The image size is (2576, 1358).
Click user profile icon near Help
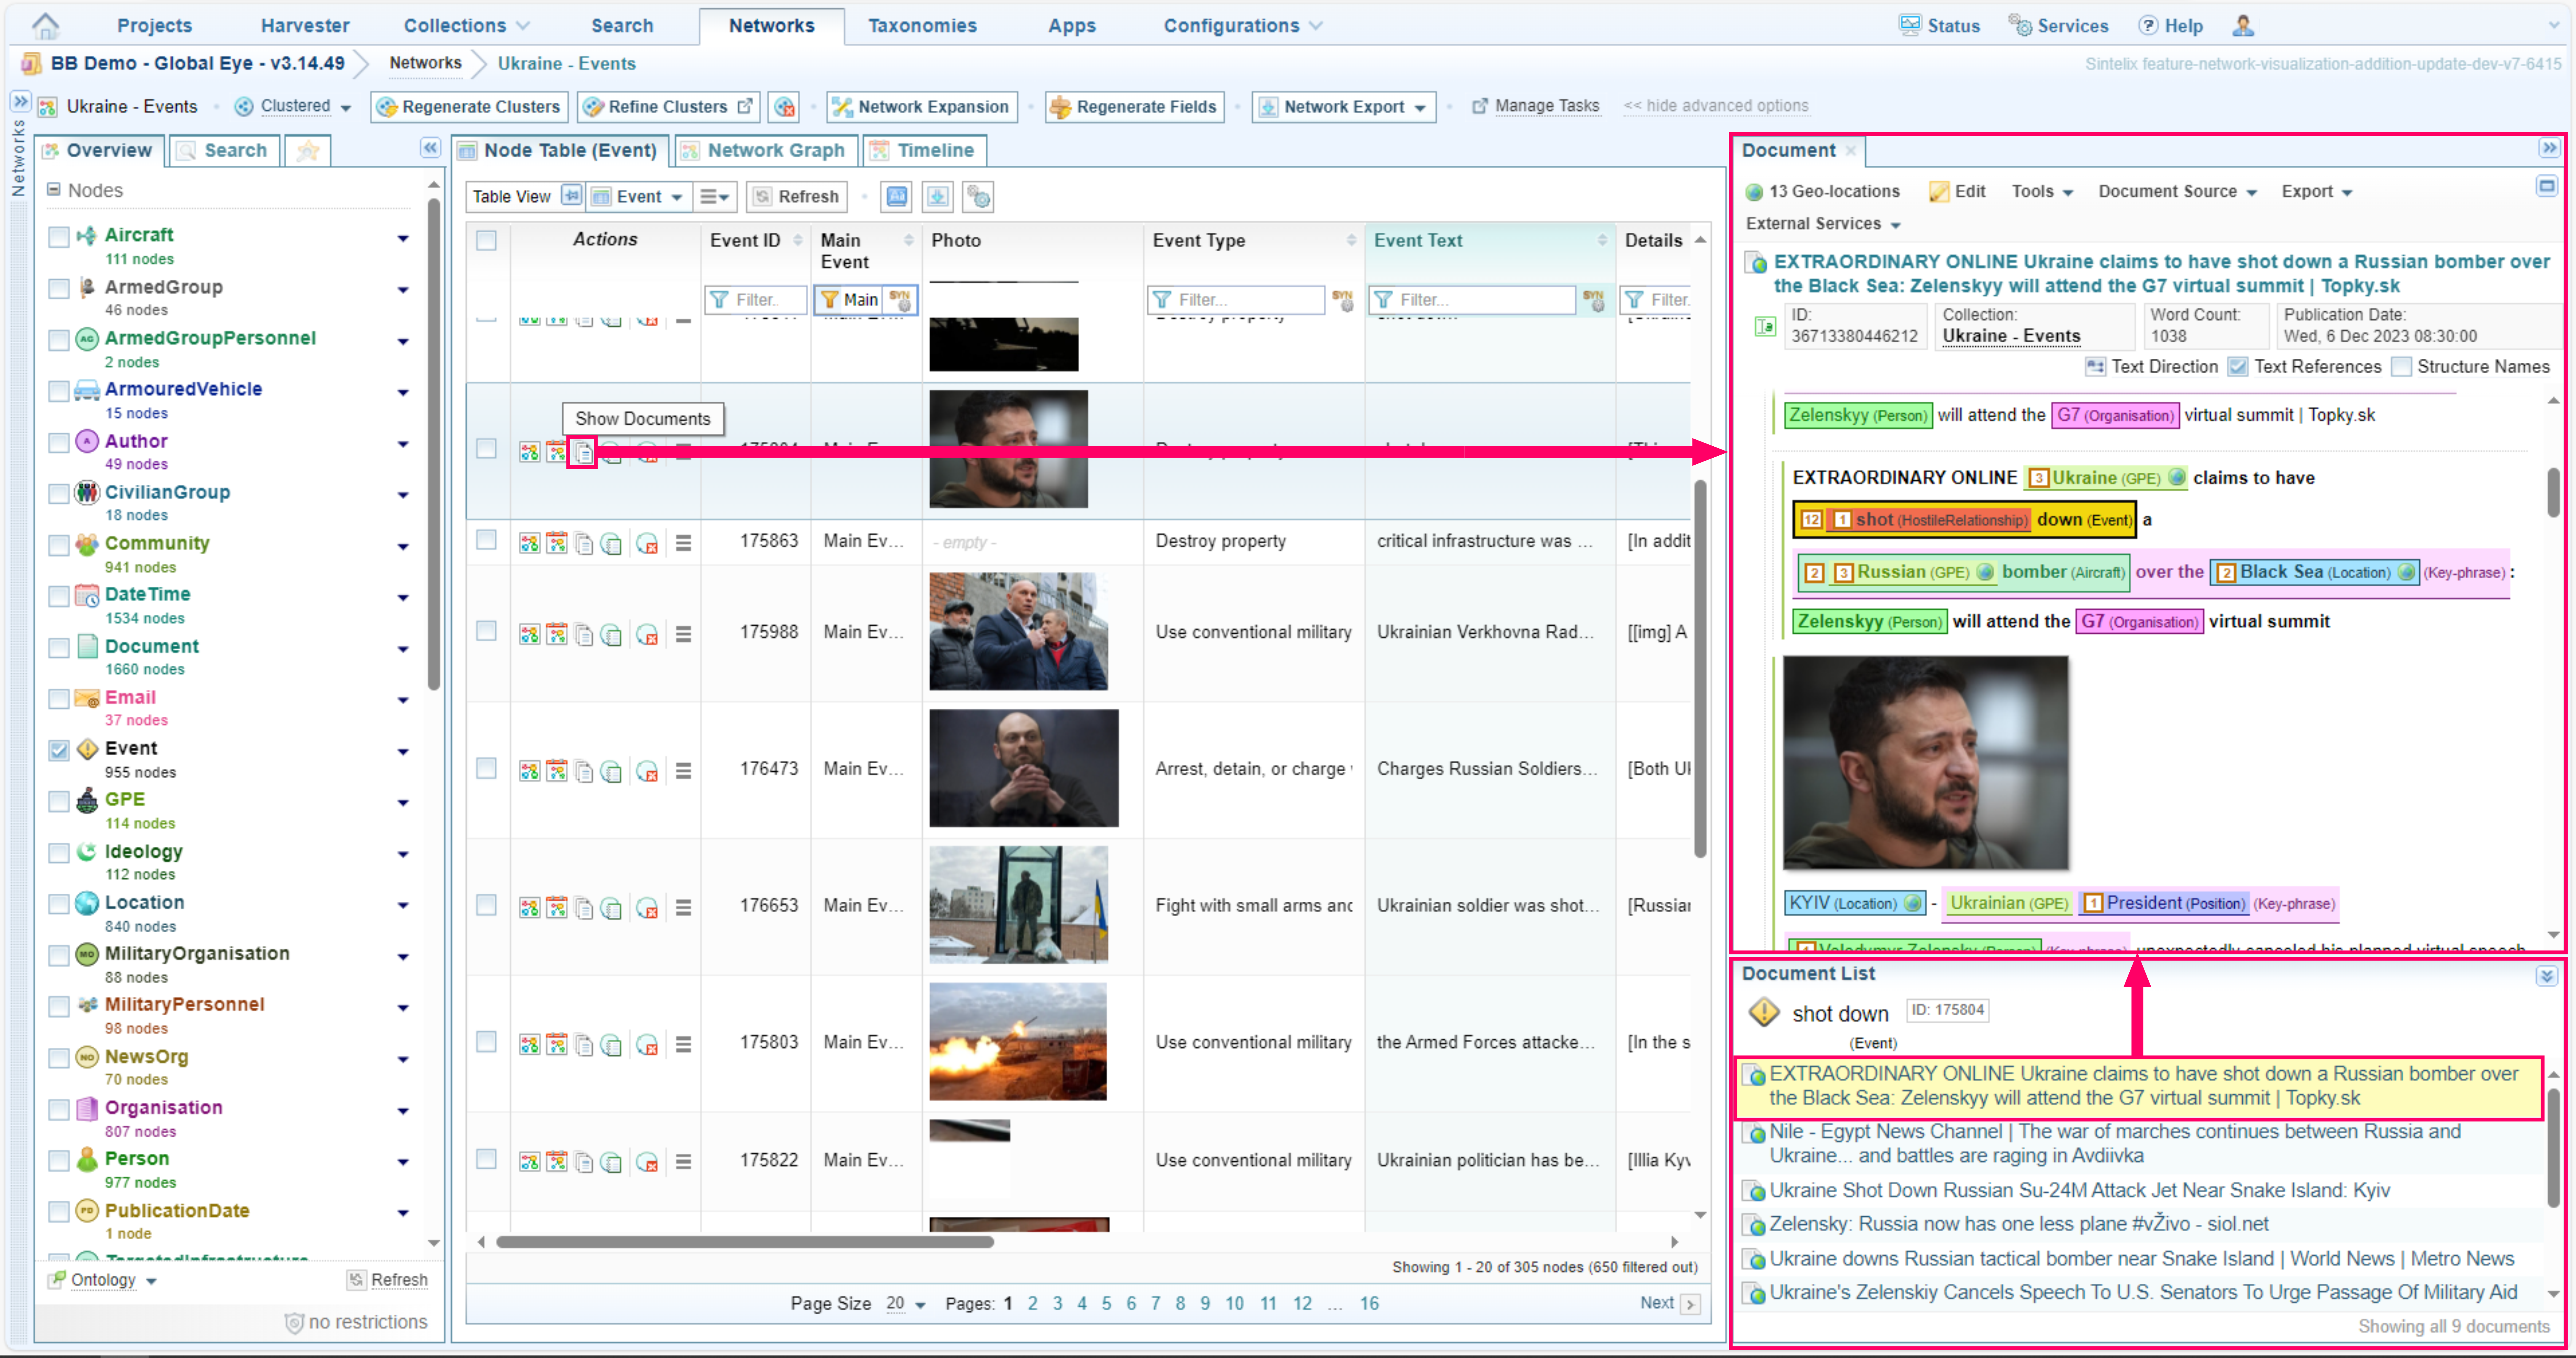point(2243,25)
